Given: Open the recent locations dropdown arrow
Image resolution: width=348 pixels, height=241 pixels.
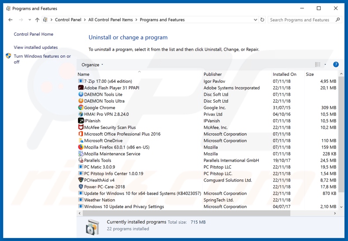Looking at the screenshot, I should 30,20.
